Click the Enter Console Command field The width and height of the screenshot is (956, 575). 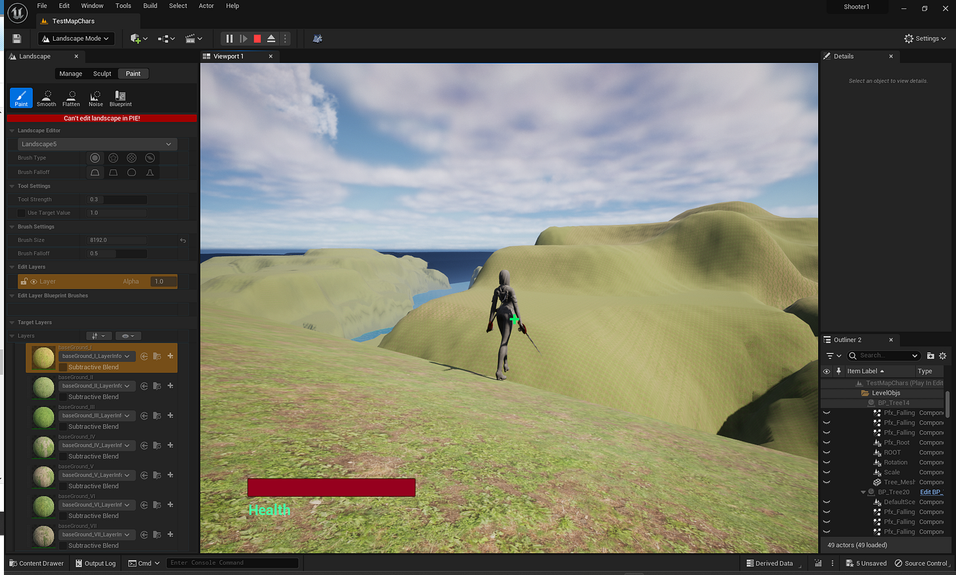pos(233,563)
